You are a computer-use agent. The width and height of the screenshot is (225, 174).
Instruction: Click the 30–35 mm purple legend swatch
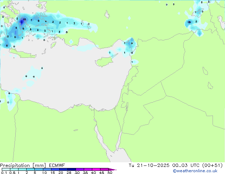pyautogui.click(x=79, y=169)
